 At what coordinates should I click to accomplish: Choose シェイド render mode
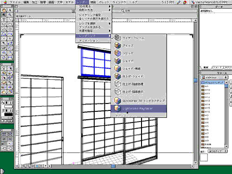tap(139, 61)
